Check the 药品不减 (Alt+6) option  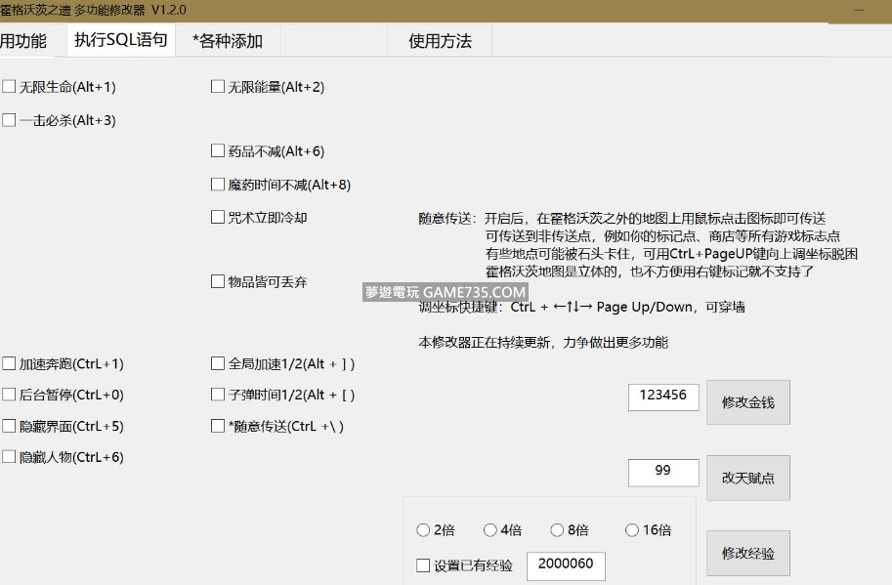[x=218, y=151]
